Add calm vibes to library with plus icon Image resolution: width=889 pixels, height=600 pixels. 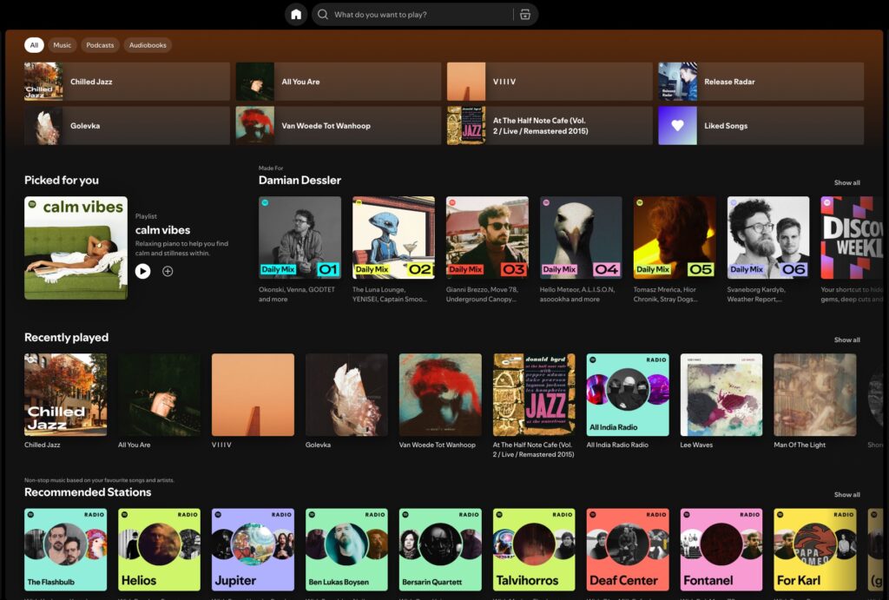(x=168, y=271)
